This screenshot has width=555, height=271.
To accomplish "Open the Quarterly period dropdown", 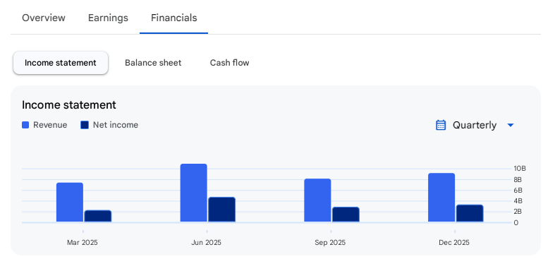I will tap(475, 125).
